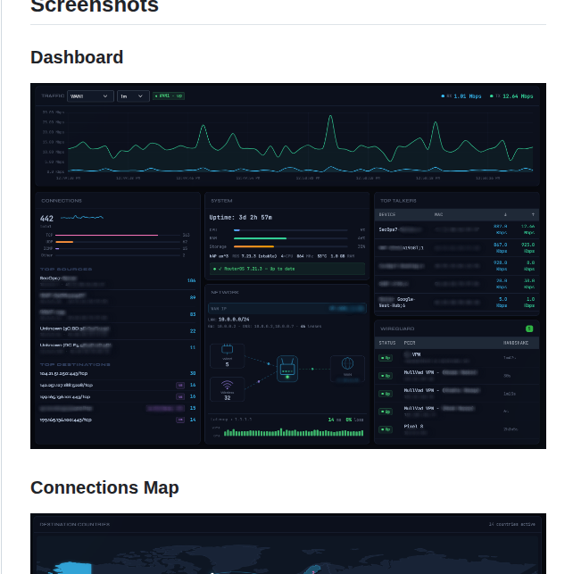Click the STATUS column header in WireGuard
Viewport: 573px width, 574px height.
pos(387,343)
